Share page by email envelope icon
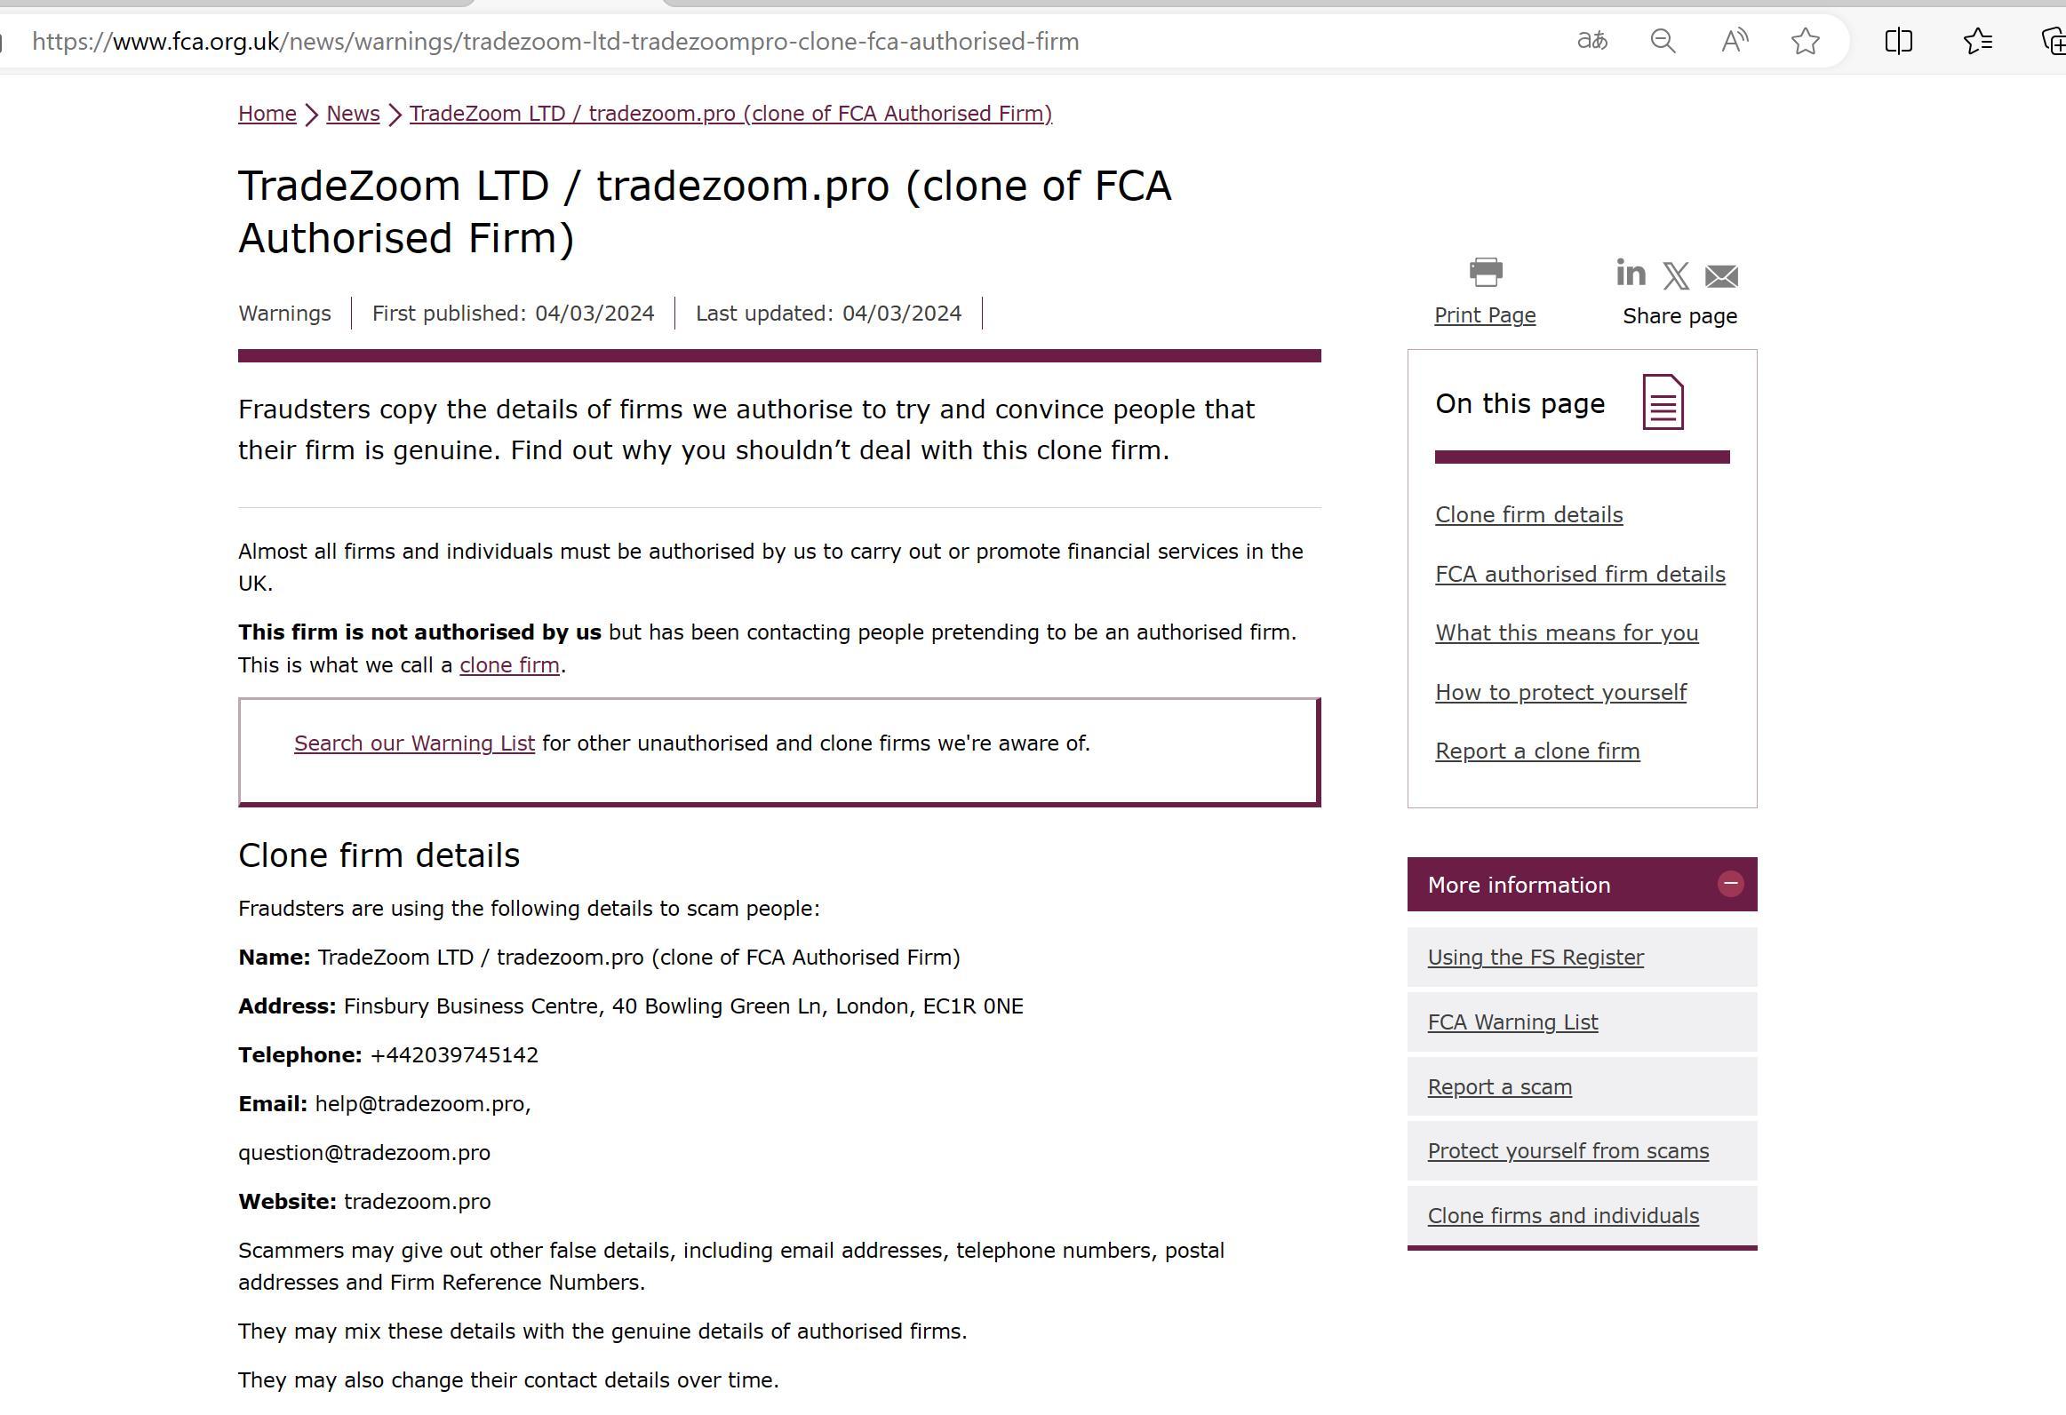 click(1721, 276)
